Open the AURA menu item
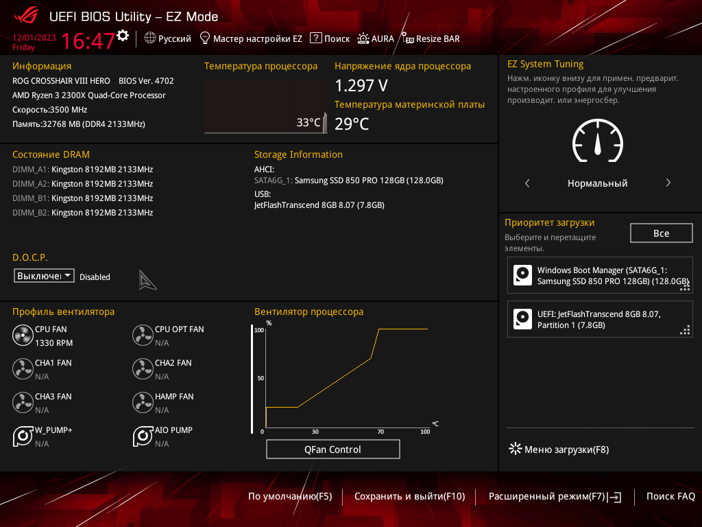The height and width of the screenshot is (527, 702). (x=383, y=38)
